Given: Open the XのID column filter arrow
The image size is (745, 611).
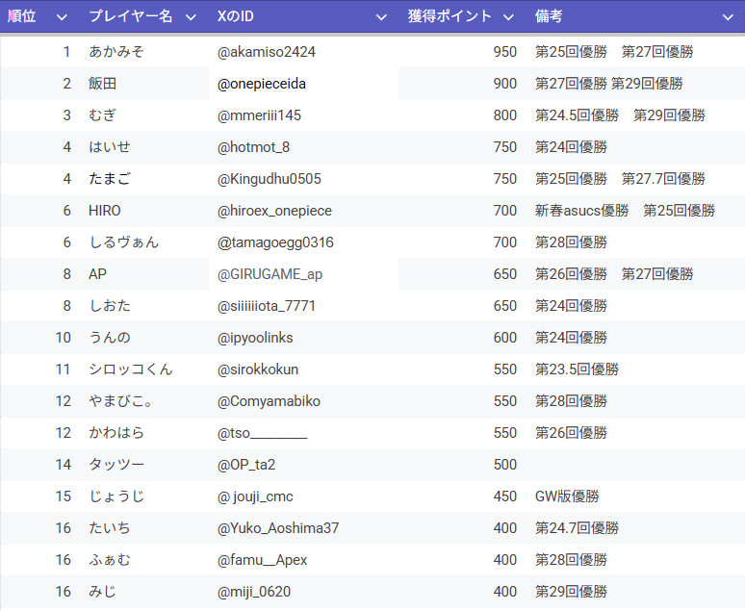Looking at the screenshot, I should pyautogui.click(x=381, y=17).
